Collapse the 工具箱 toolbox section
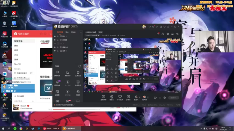Screen dimensions: 234x131 80,66
